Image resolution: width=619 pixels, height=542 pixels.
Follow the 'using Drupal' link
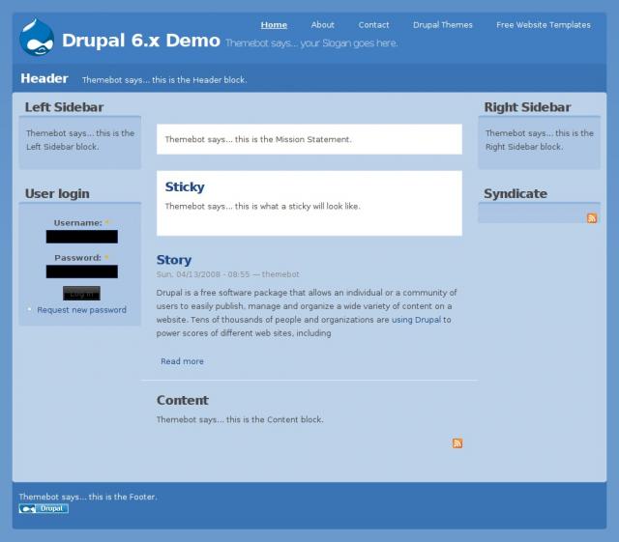click(x=416, y=320)
